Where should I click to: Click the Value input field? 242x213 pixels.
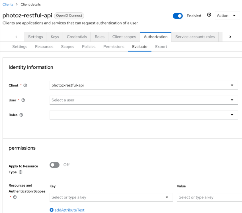click(x=209, y=197)
